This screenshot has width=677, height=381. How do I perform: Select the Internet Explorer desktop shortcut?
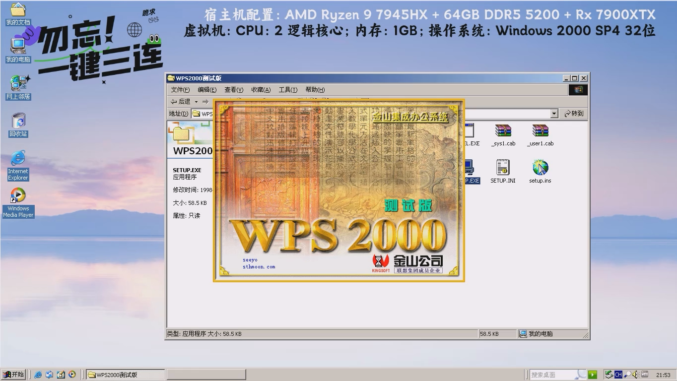click(x=18, y=166)
